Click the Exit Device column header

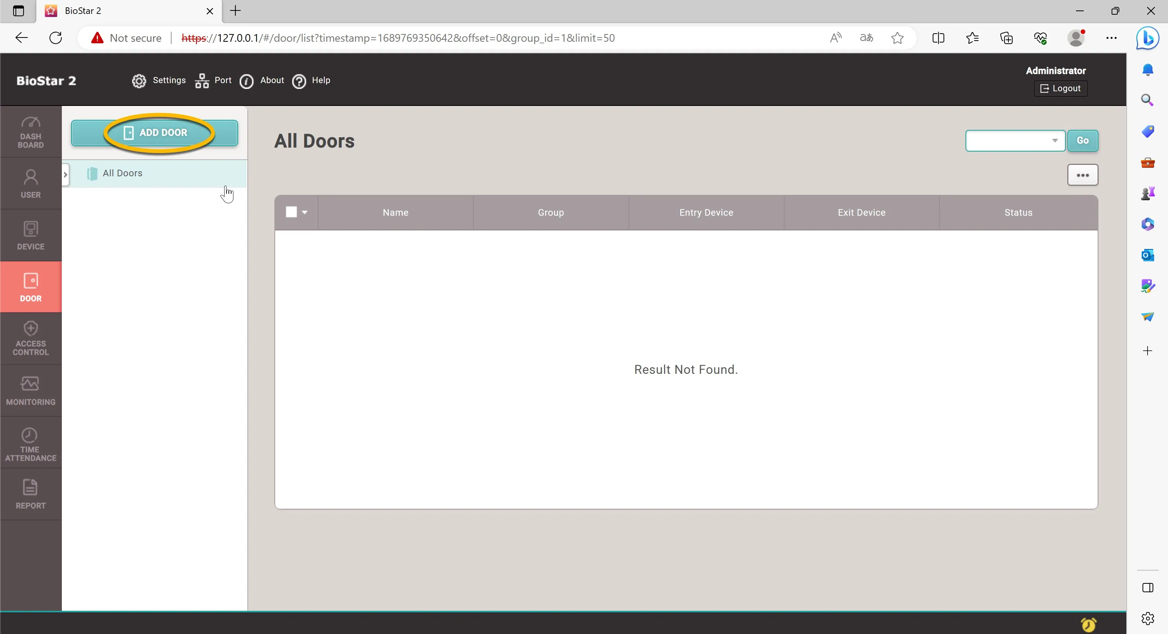point(862,212)
